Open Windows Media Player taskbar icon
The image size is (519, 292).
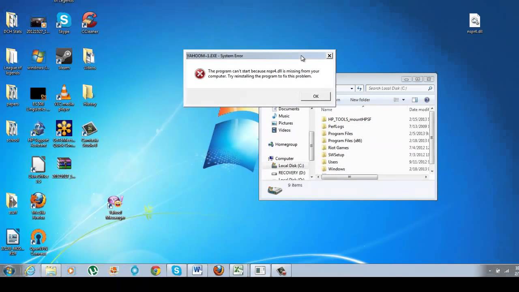(x=72, y=271)
